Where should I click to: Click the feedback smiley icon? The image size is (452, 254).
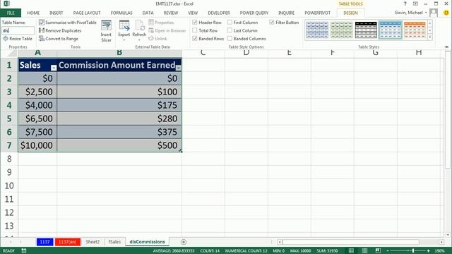click(x=446, y=13)
